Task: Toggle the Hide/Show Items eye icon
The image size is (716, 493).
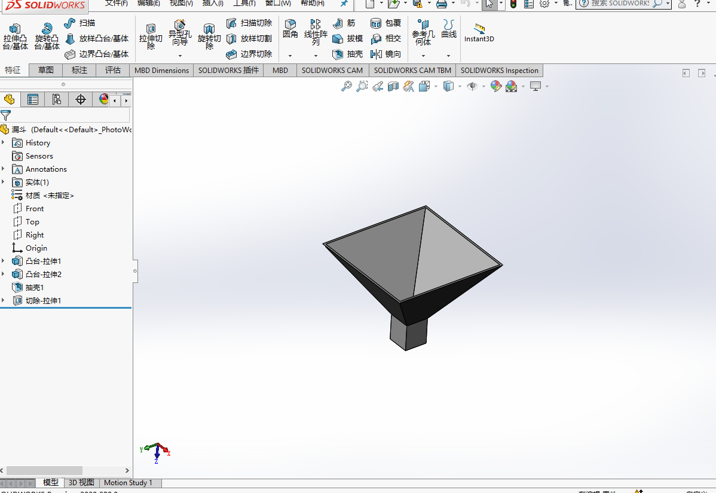Action: [472, 86]
